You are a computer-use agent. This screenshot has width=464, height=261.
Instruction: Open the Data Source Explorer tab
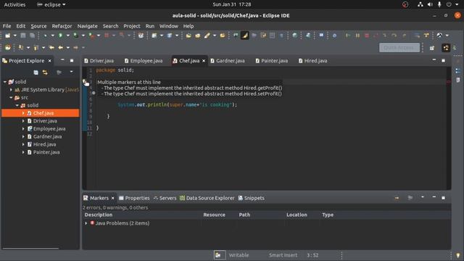point(207,198)
